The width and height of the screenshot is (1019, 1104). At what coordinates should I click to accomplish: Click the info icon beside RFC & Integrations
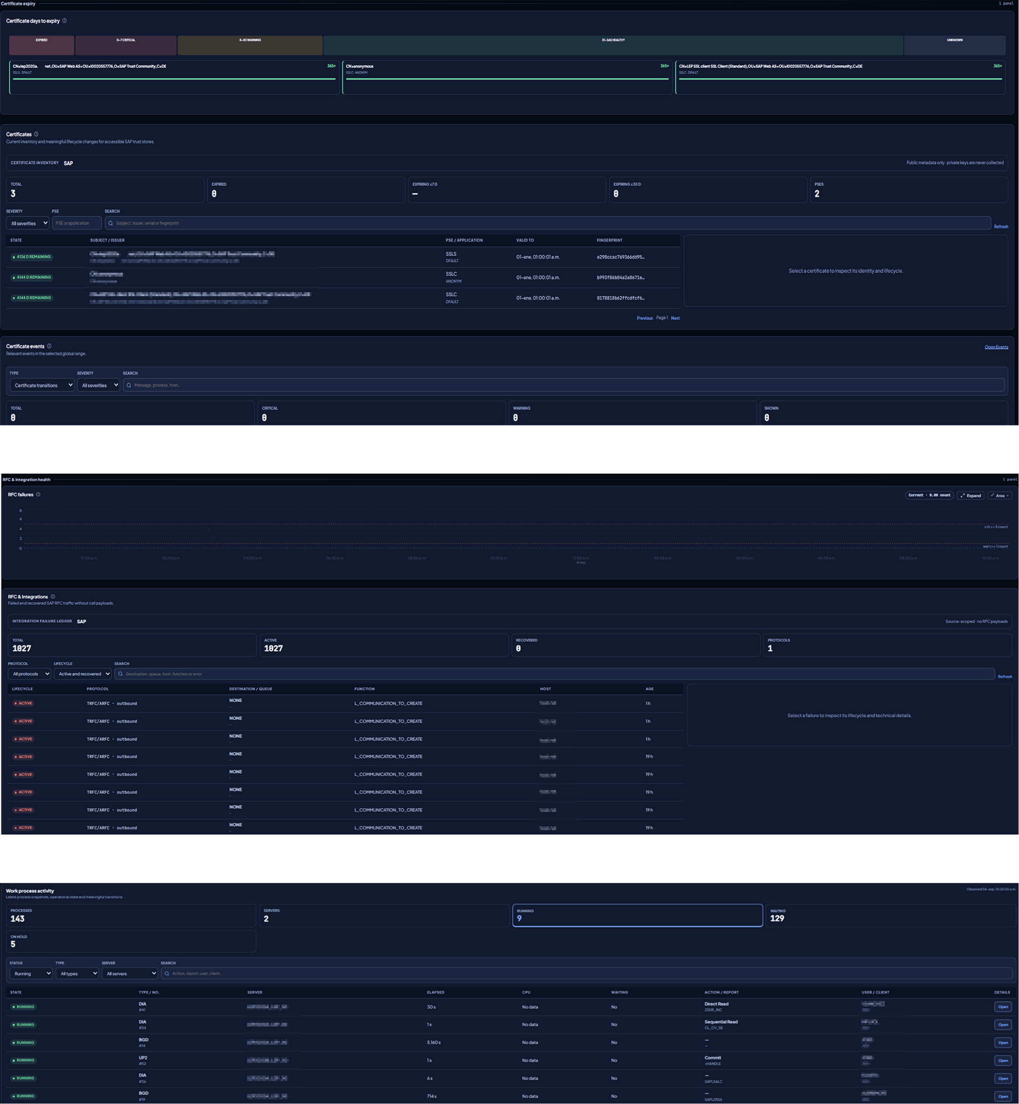click(53, 597)
